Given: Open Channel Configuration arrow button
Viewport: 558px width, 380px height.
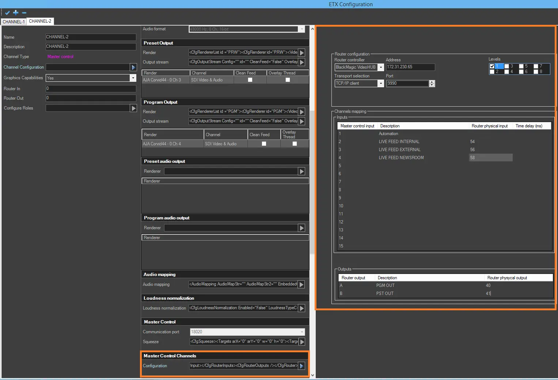Looking at the screenshot, I should [133, 67].
